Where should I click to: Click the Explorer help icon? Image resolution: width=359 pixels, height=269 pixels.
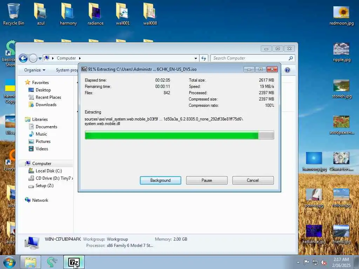(x=287, y=70)
